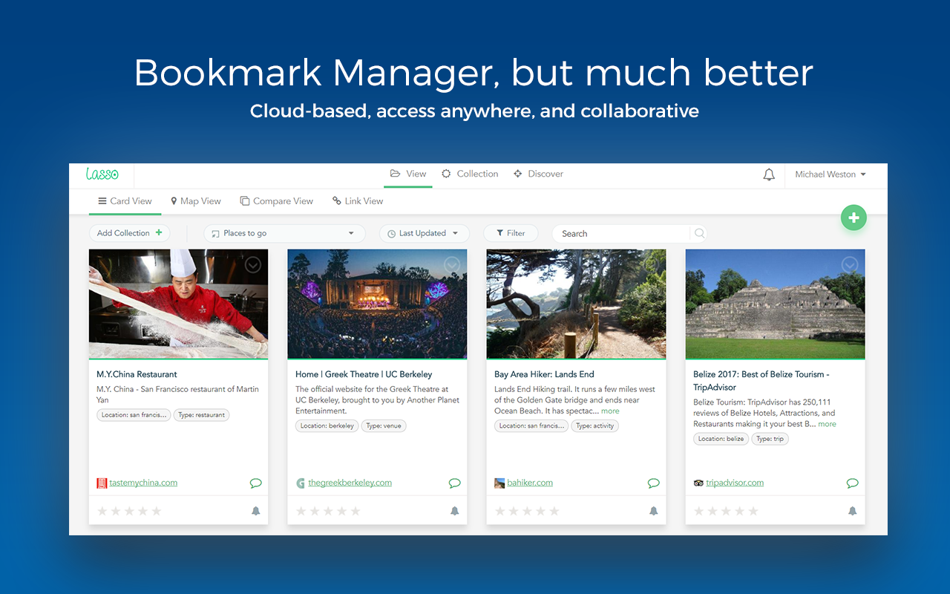Click the Type: restaurant tag
This screenshot has width=950, height=594.
click(x=202, y=415)
